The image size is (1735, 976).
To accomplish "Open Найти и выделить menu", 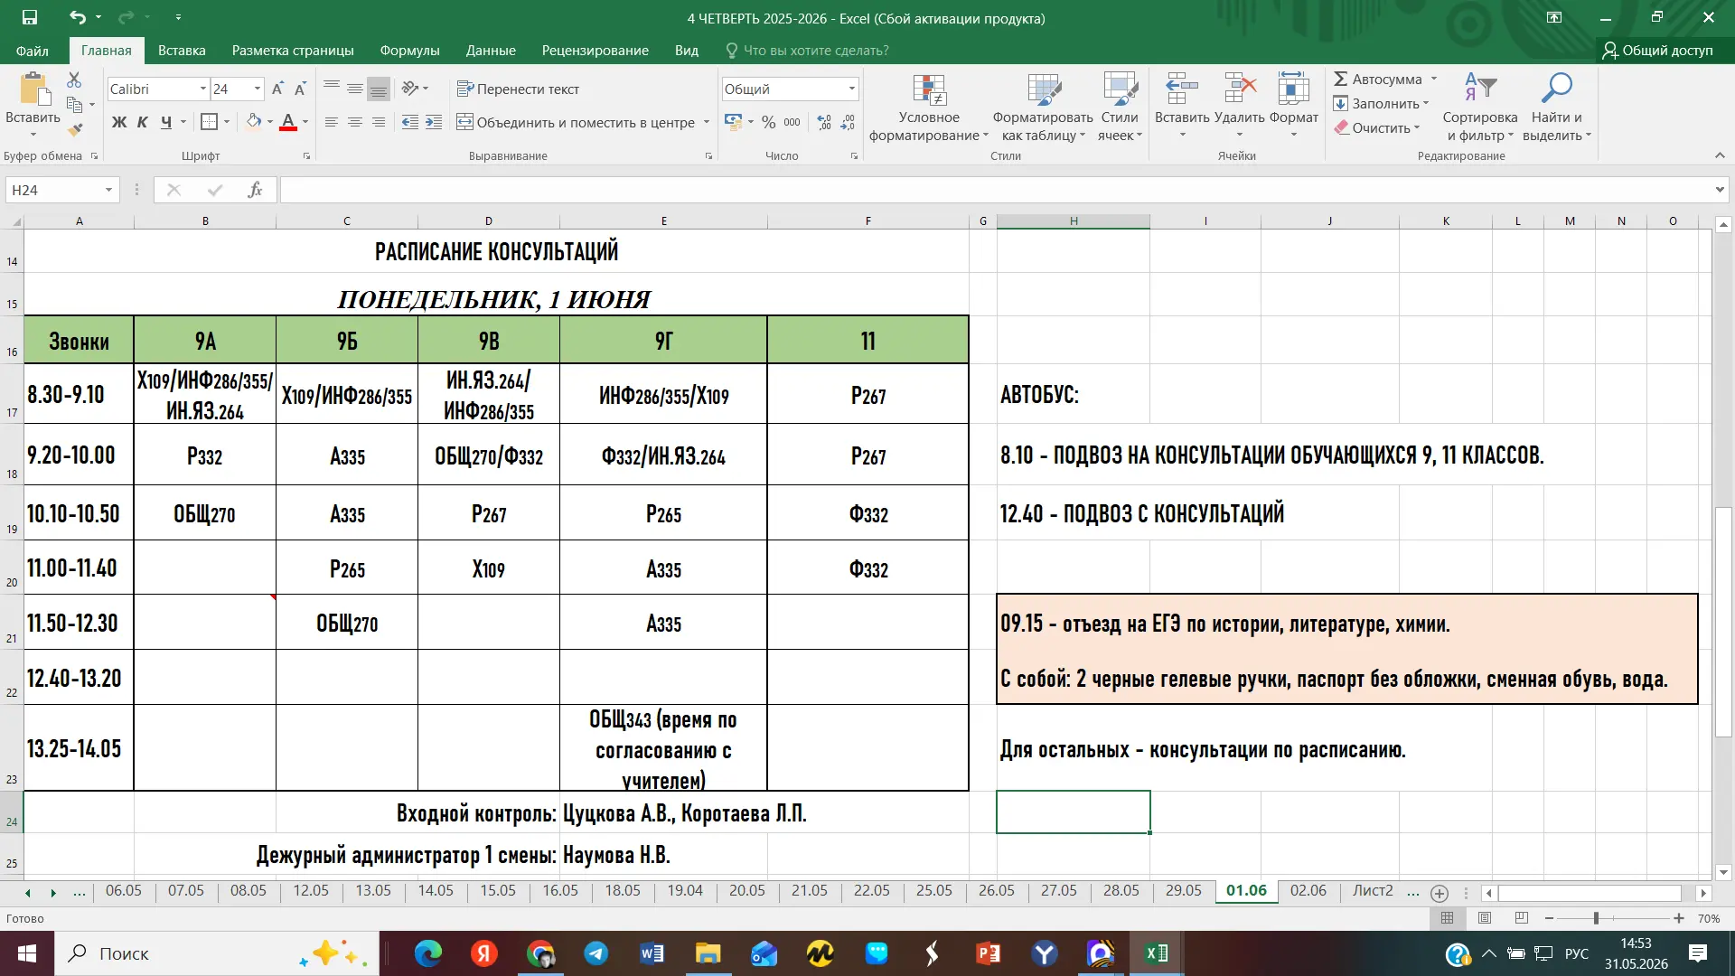I will click(1557, 108).
